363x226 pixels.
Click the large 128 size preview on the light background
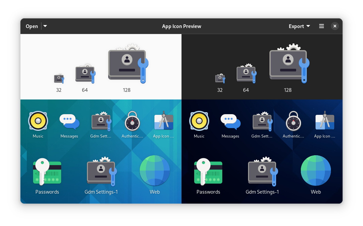(127, 63)
